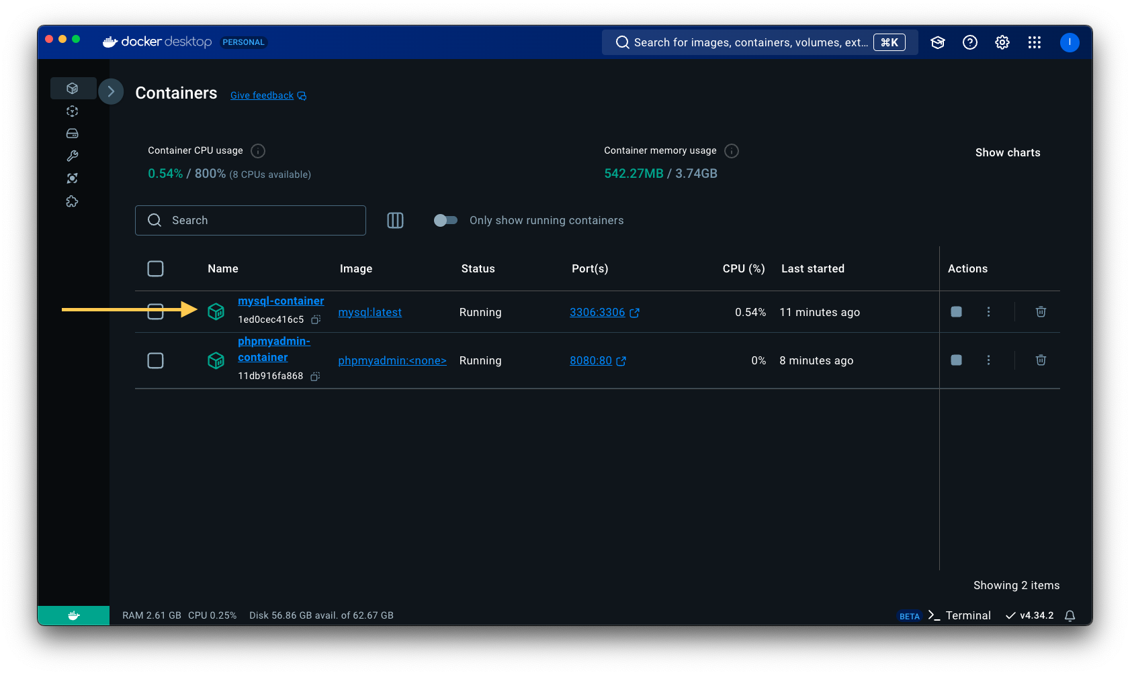This screenshot has width=1130, height=675.
Task: Click the mysql-container cube icon
Action: point(216,311)
